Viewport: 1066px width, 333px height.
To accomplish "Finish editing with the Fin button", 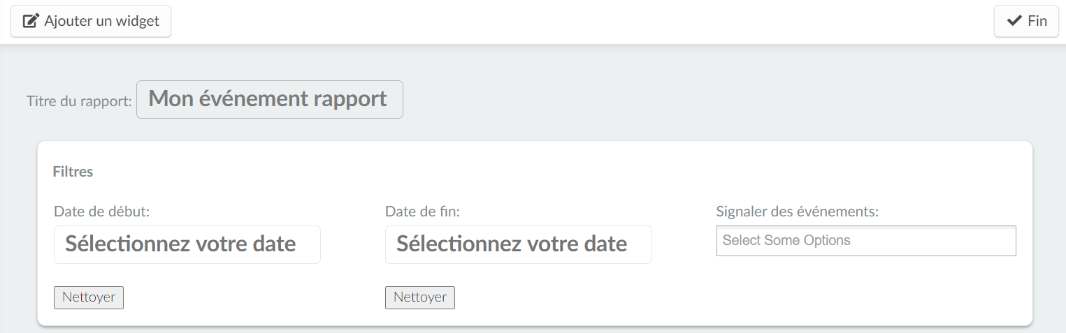I will [x=1026, y=21].
